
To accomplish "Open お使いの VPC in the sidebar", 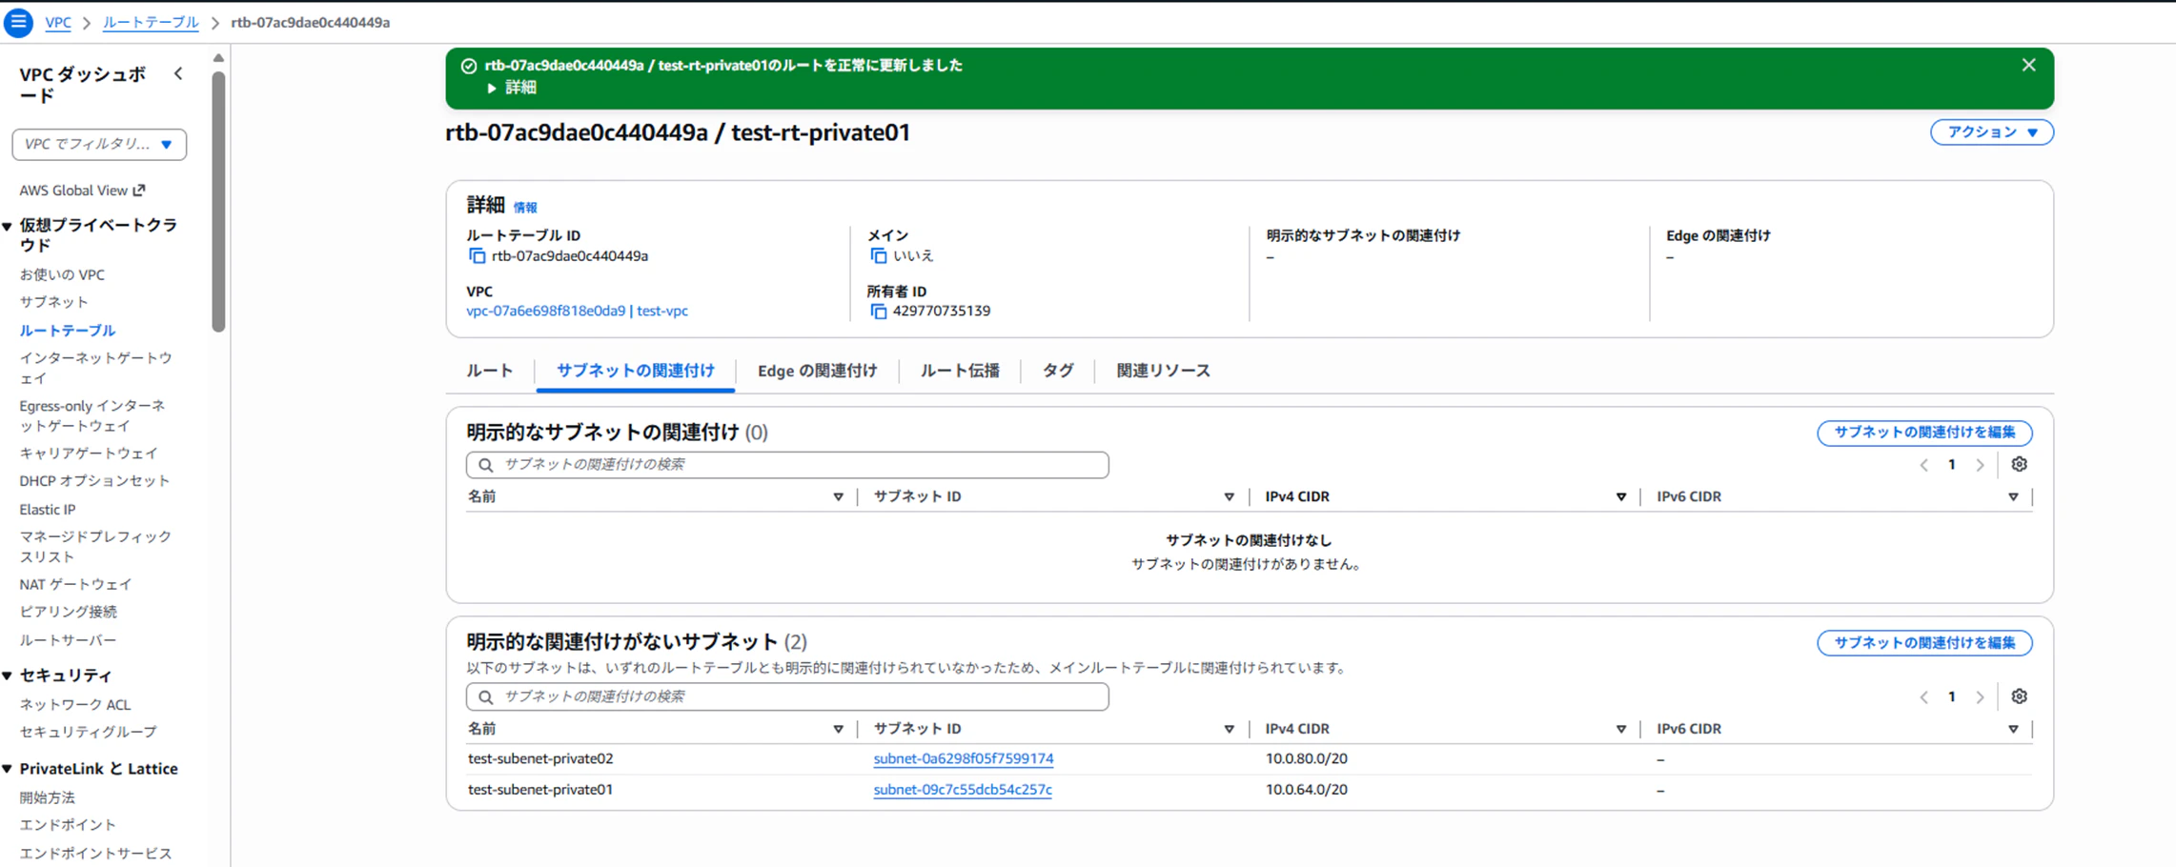I will pyautogui.click(x=62, y=275).
